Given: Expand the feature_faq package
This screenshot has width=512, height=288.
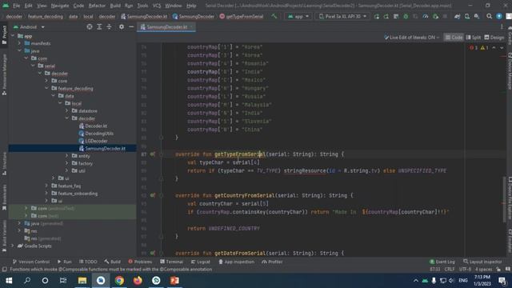Looking at the screenshot, I should tap(46, 186).
